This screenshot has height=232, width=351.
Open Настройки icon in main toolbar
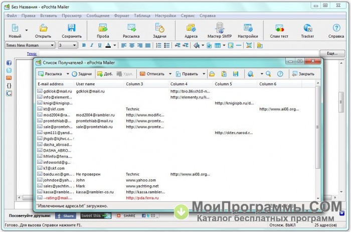tap(248, 28)
